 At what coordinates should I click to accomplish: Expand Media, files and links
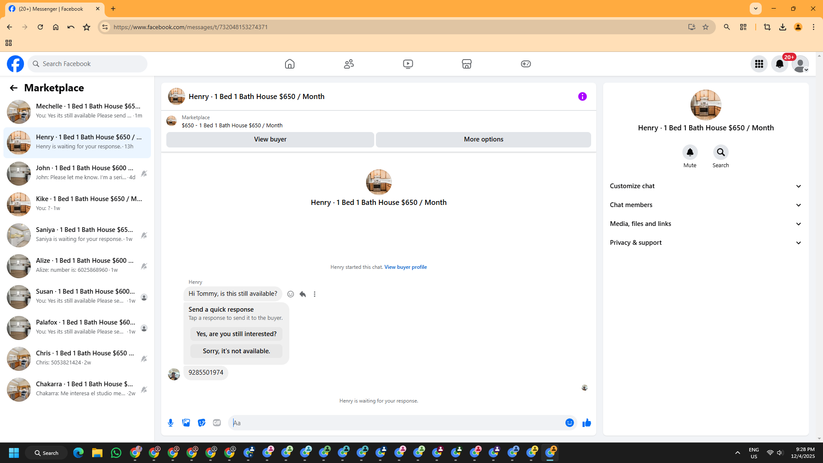click(x=706, y=224)
